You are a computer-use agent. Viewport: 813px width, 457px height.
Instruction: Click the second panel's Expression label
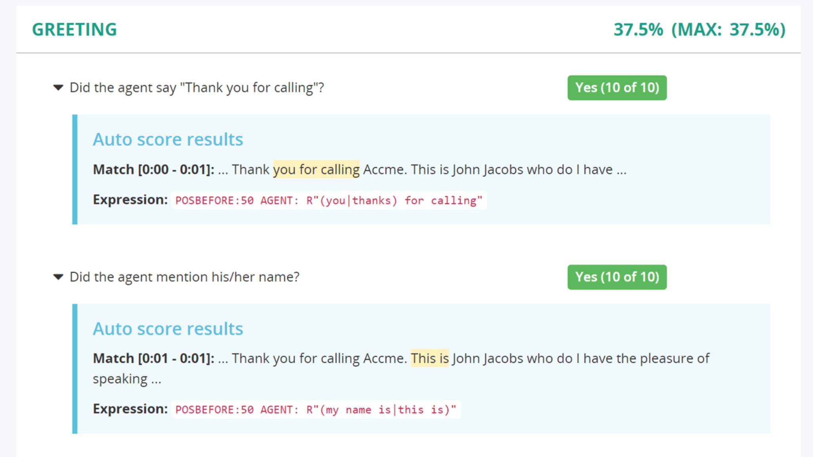pos(130,409)
